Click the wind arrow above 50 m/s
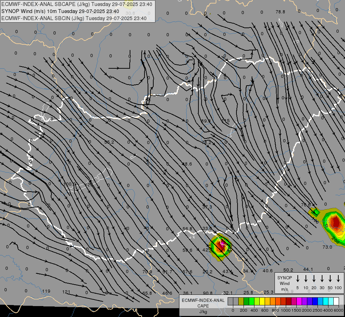Viewport: 345px width, 317px height. coord(330,279)
